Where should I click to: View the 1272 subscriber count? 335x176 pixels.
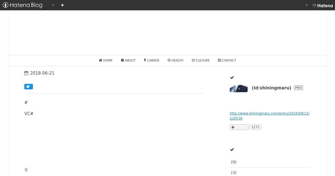pyautogui.click(x=255, y=127)
